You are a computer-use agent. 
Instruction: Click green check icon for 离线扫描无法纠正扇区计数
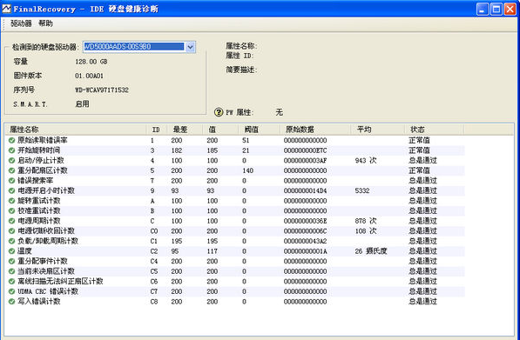11,282
